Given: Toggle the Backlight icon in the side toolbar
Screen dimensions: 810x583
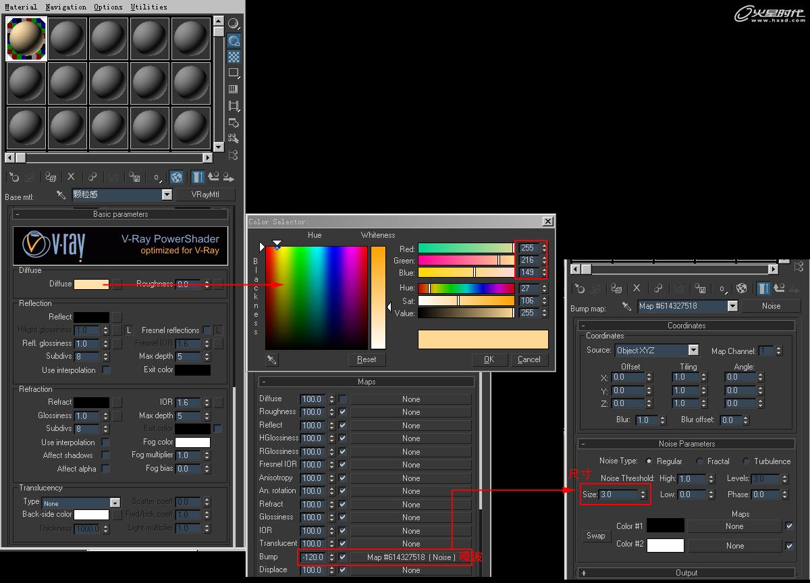Looking at the screenshot, I should click(x=234, y=41).
